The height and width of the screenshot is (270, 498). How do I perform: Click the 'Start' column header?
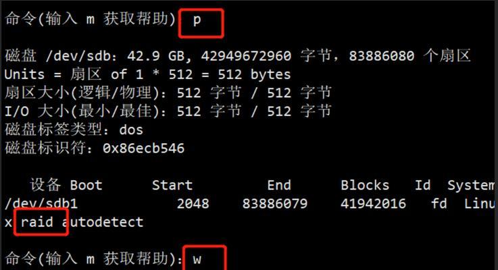coord(172,185)
